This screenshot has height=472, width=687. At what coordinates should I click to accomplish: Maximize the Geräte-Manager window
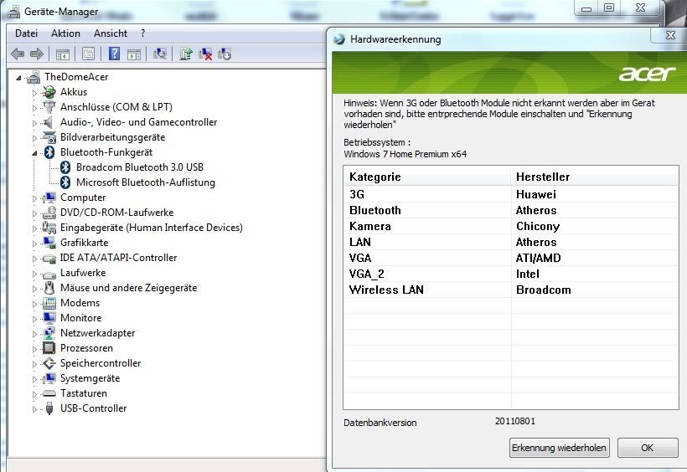point(609,8)
